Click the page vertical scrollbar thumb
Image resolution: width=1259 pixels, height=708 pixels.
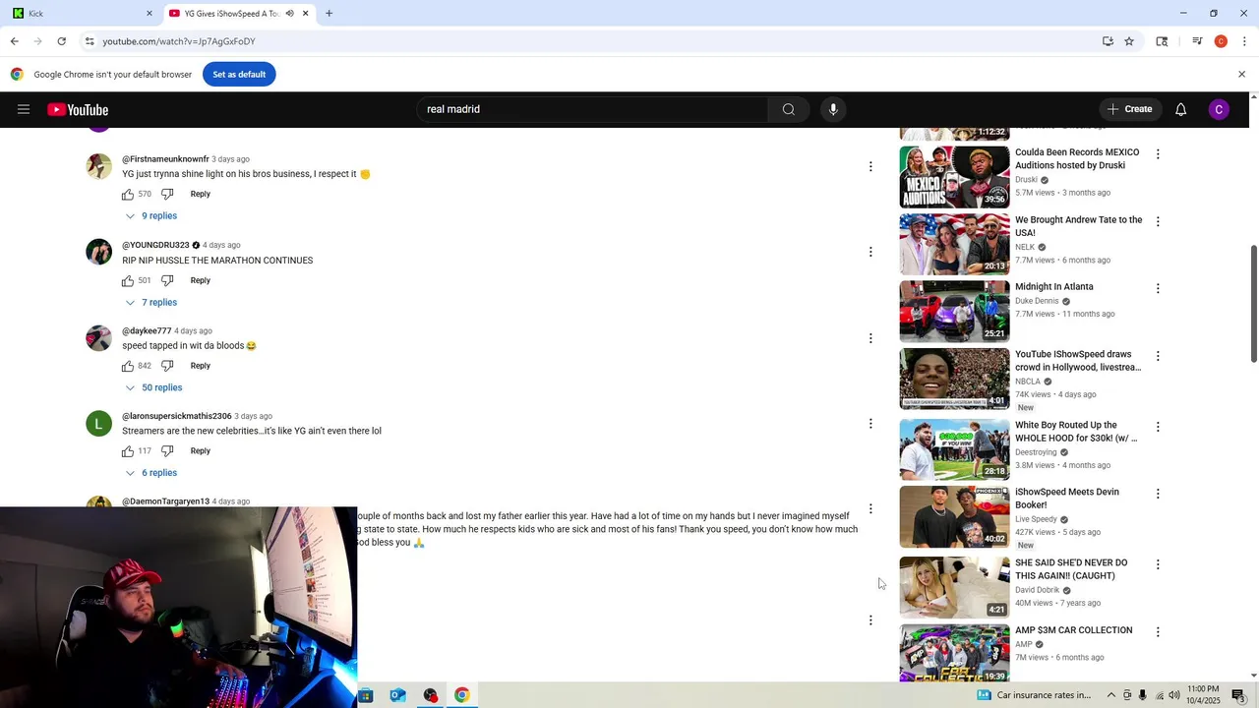1254,304
